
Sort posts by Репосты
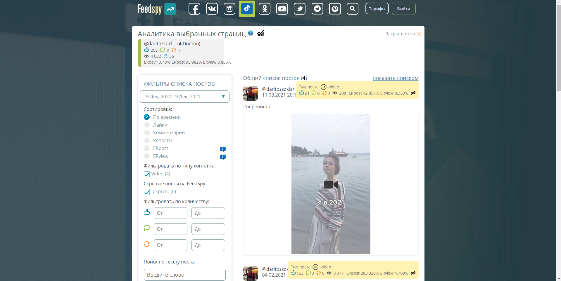(158, 140)
